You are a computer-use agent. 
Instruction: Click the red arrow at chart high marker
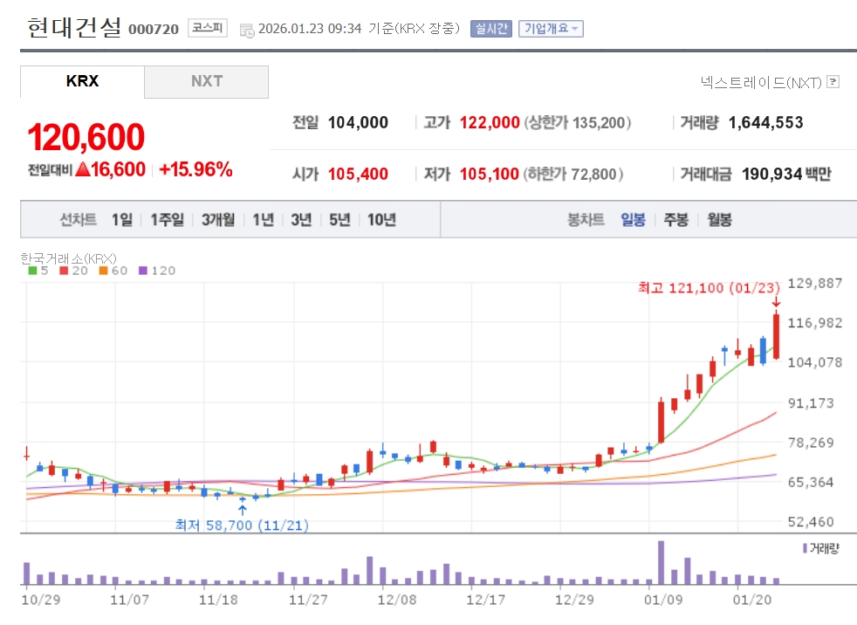(776, 302)
